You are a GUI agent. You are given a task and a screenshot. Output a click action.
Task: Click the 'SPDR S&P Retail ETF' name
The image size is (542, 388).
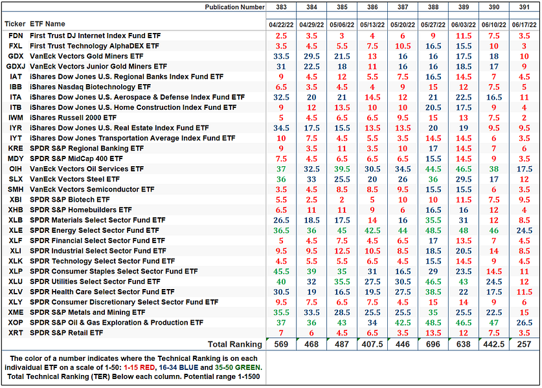pyautogui.click(x=66, y=333)
